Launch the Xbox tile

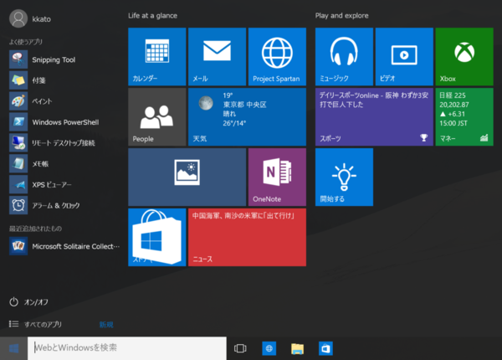pos(464,57)
